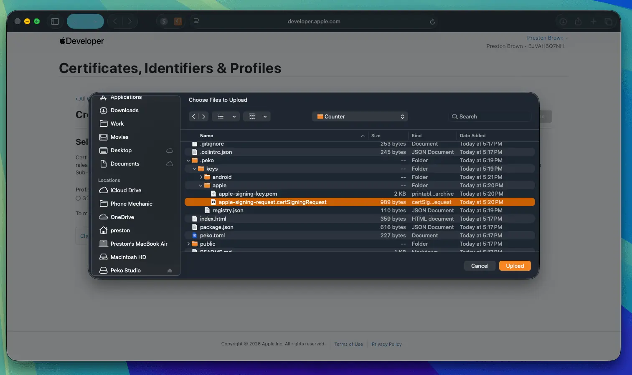The width and height of the screenshot is (632, 375).
Task: Click the orange square extension icon in Safari
Action: tap(178, 21)
